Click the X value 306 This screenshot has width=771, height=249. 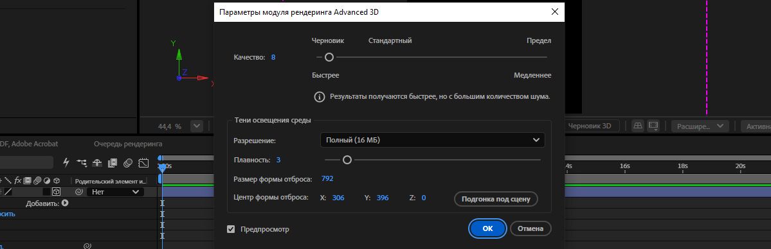click(338, 198)
